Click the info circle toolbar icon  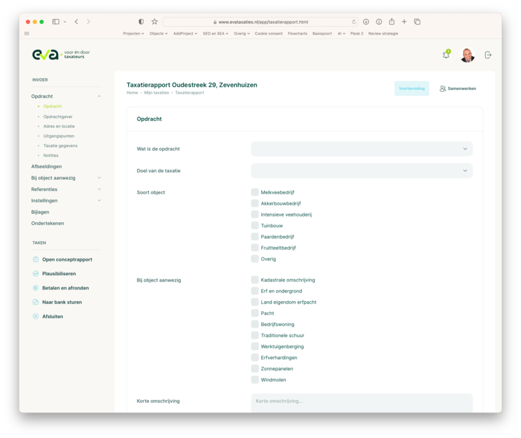[379, 22]
